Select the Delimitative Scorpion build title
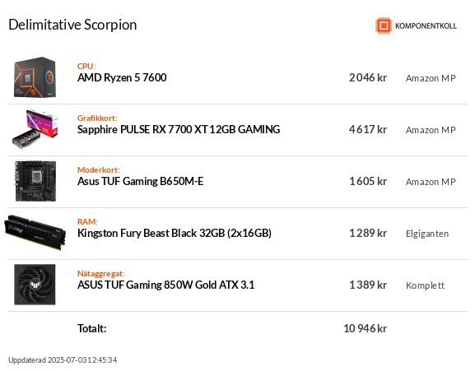Viewport: 475px width, 371px height. 72,25
